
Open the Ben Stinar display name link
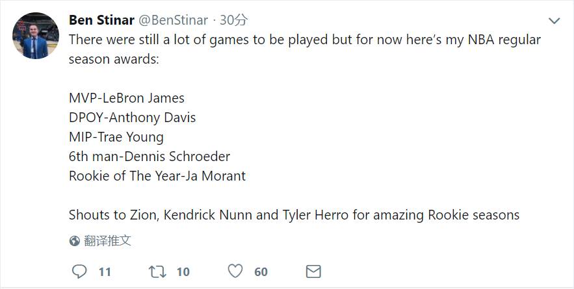(101, 20)
